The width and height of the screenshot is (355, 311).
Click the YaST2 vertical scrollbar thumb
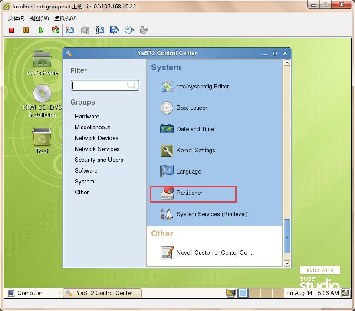click(x=287, y=236)
